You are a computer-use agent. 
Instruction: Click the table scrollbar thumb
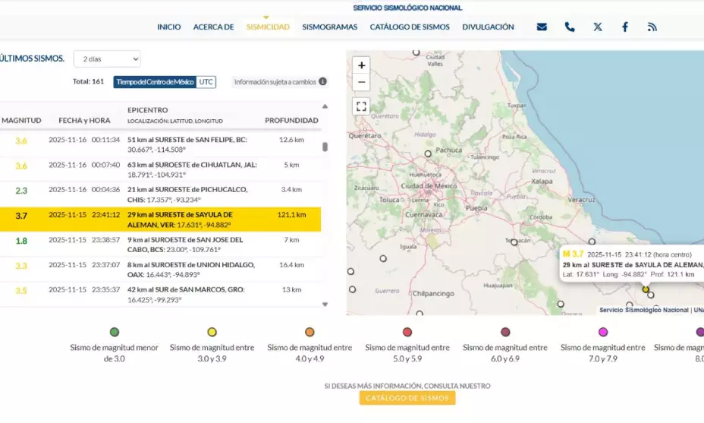coord(325,147)
